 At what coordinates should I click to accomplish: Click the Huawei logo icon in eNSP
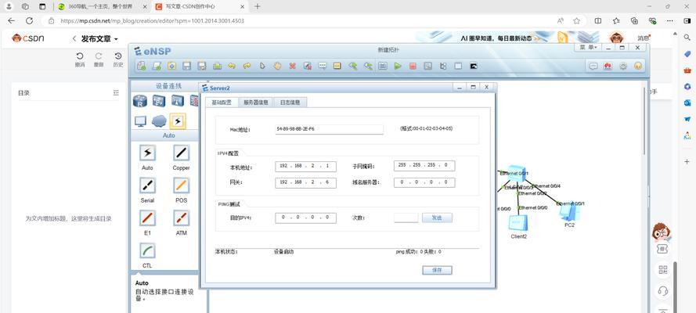[x=608, y=66]
